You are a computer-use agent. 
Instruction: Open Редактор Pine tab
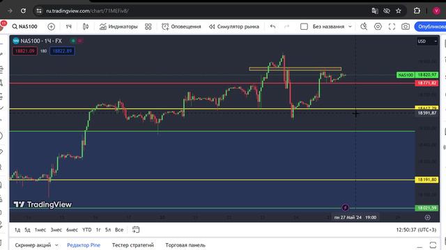84,245
